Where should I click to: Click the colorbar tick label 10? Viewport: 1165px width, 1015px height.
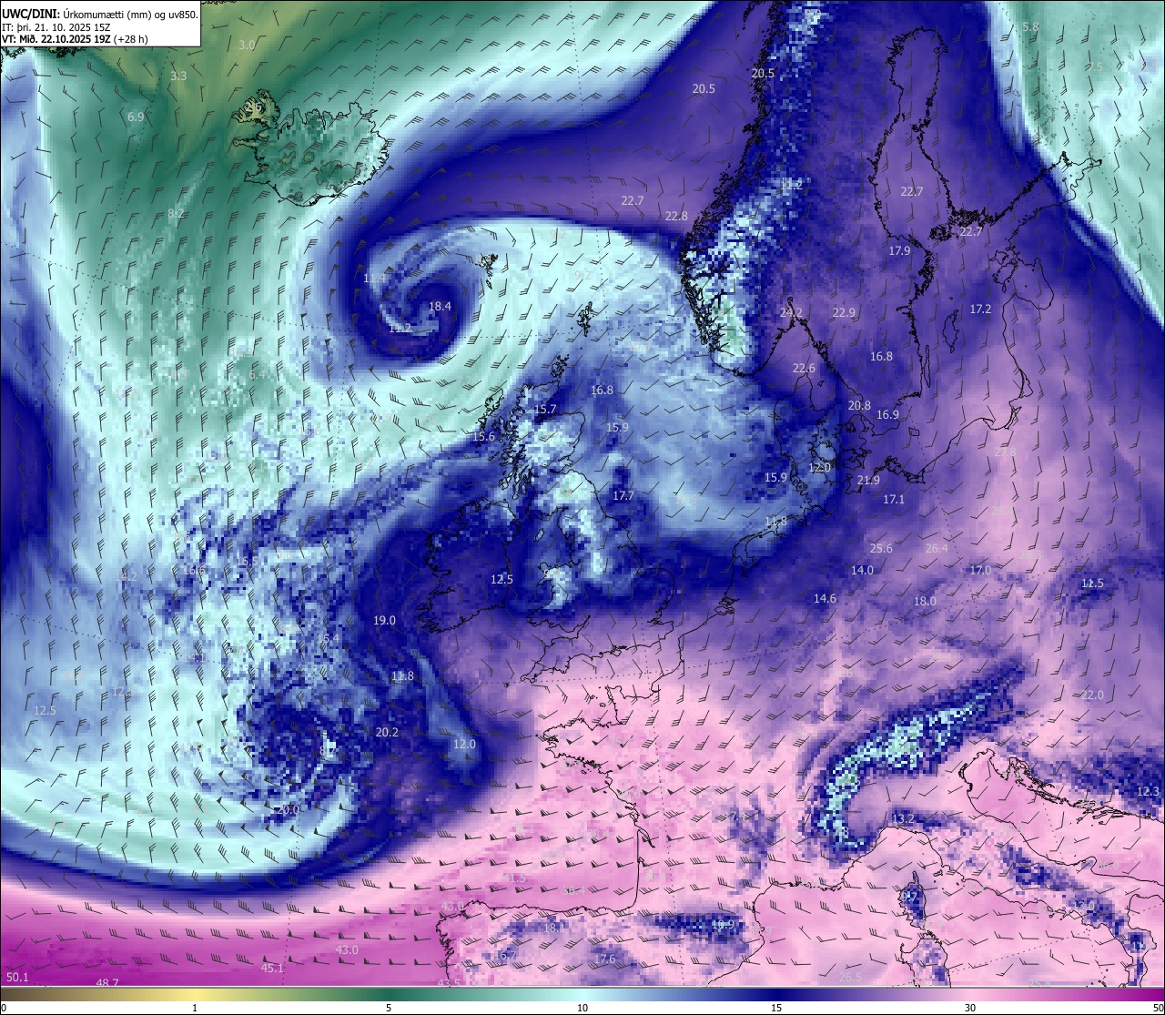click(582, 1008)
